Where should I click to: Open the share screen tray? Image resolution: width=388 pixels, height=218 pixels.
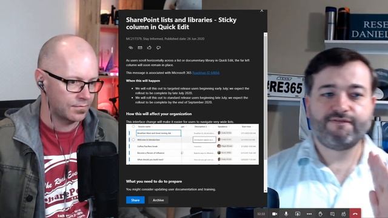pyautogui.click(x=298, y=214)
